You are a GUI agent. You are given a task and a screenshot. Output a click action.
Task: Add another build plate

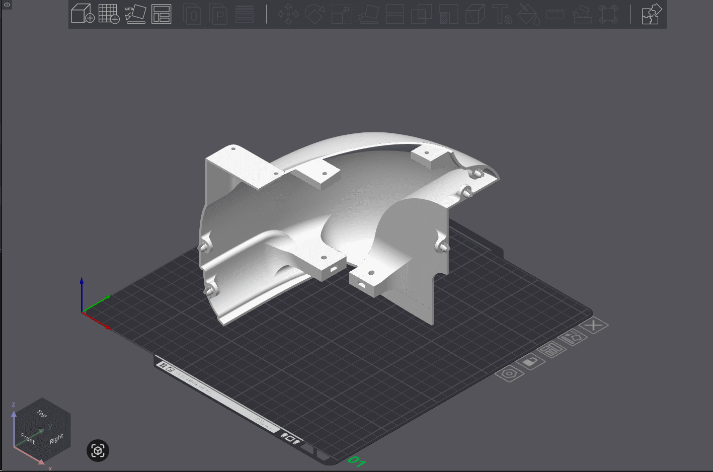[x=110, y=14]
